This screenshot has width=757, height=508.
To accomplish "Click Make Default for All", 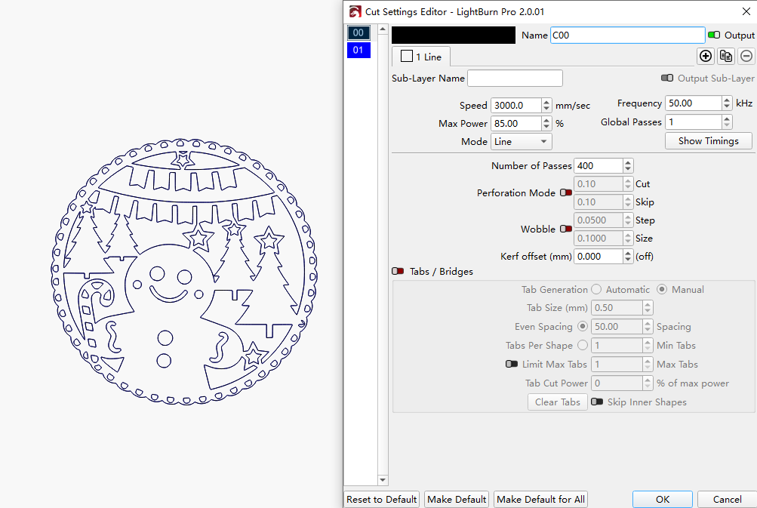I will 540,499.
